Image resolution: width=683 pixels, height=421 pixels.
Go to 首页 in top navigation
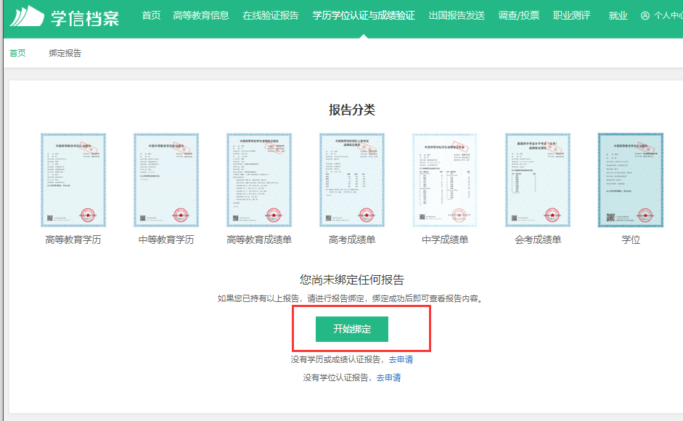tap(152, 15)
